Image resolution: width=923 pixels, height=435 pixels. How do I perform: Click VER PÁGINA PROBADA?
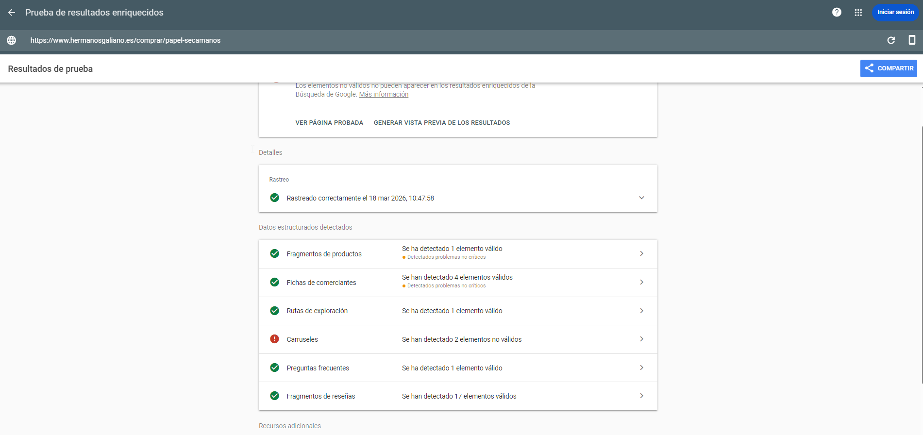click(329, 123)
